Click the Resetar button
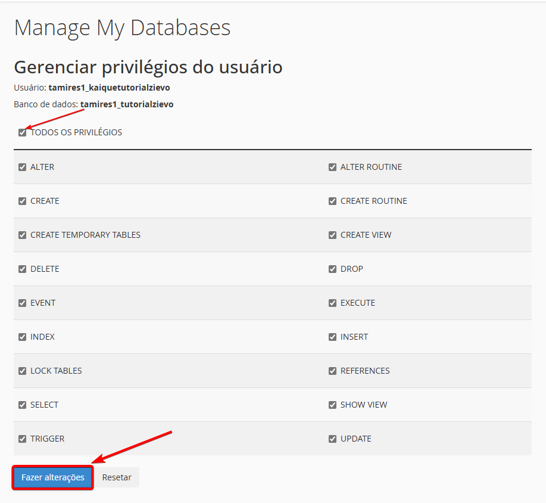 (117, 477)
